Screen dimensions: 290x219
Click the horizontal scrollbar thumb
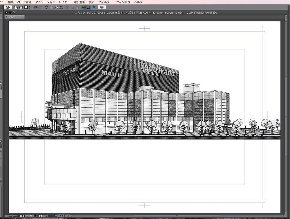pyautogui.click(x=177, y=216)
